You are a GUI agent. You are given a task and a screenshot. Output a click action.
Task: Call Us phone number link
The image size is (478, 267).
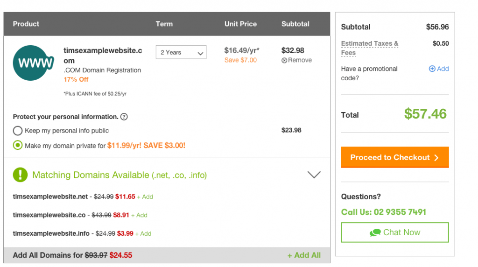(384, 212)
